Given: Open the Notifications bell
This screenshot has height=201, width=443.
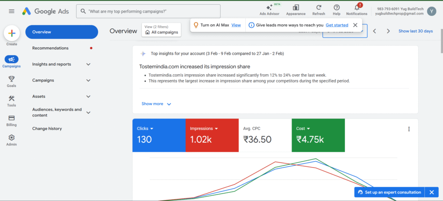Looking at the screenshot, I should [356, 8].
